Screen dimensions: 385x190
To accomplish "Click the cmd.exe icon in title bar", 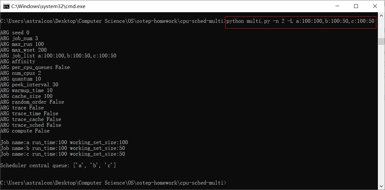I will pyautogui.click(x=6, y=6).
